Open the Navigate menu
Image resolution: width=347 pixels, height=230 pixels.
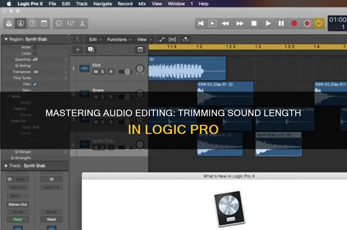coord(102,4)
